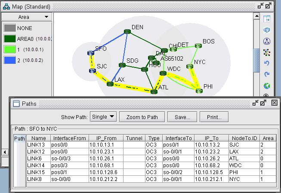281x193 pixels.
Task: Click the Zoom to Path button
Action: 142,116
